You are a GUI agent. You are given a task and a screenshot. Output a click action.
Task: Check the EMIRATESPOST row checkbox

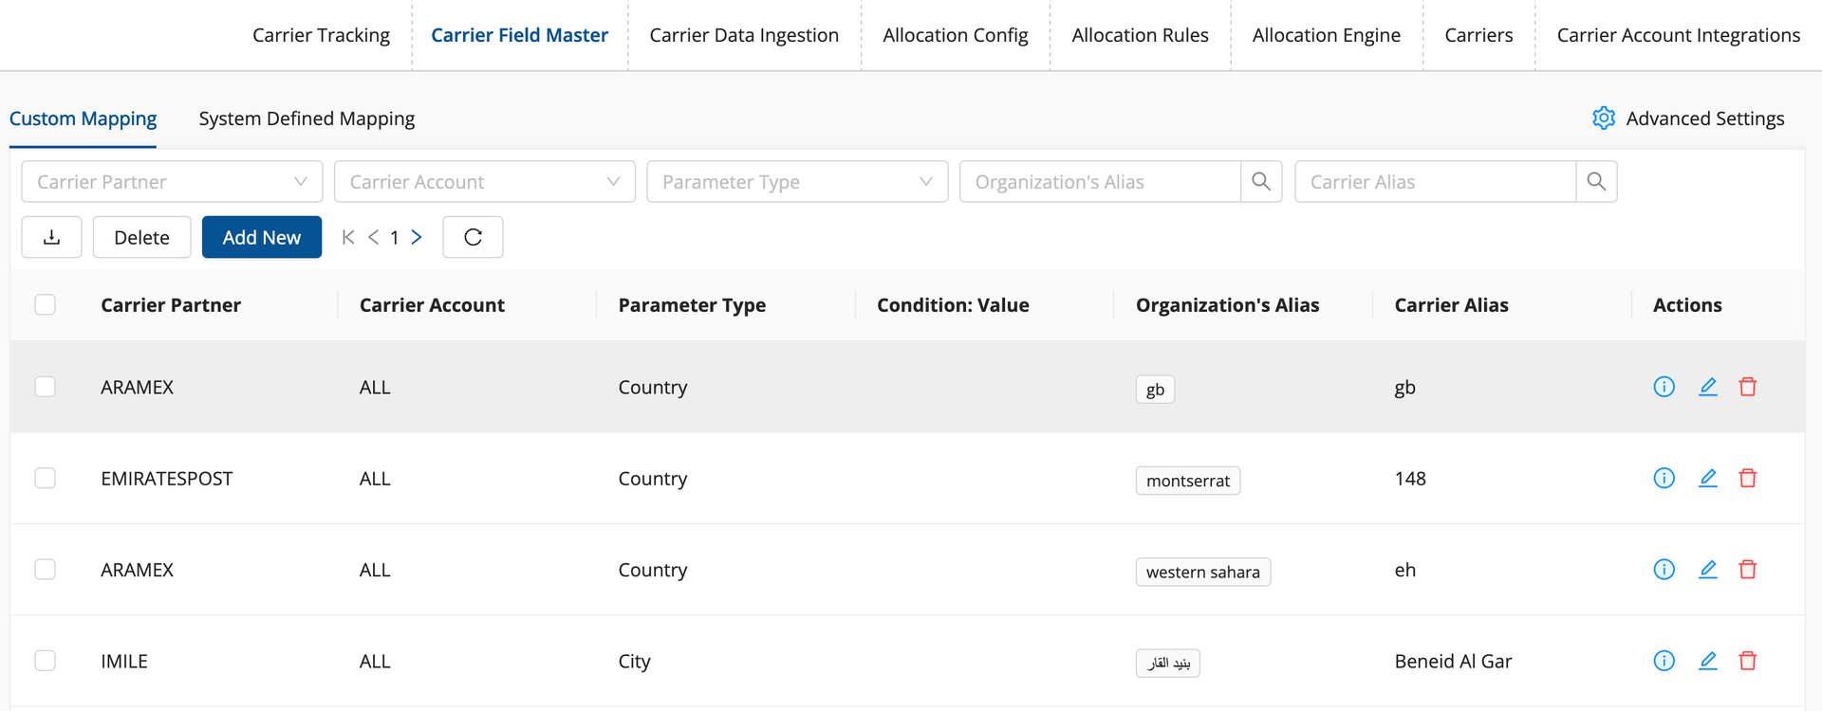[x=45, y=478]
